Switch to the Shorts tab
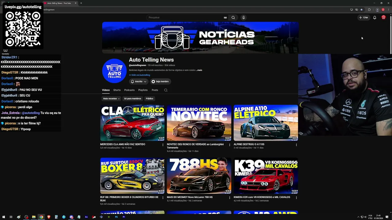 [x=117, y=90]
